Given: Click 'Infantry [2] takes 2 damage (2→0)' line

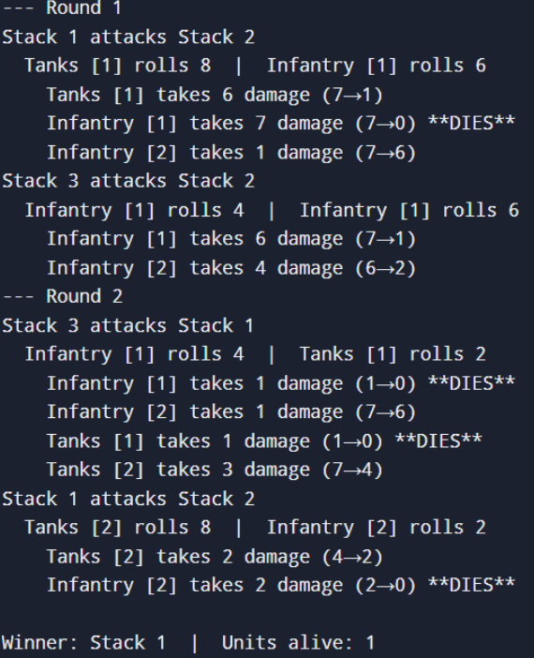Looking at the screenshot, I should coord(281,585).
